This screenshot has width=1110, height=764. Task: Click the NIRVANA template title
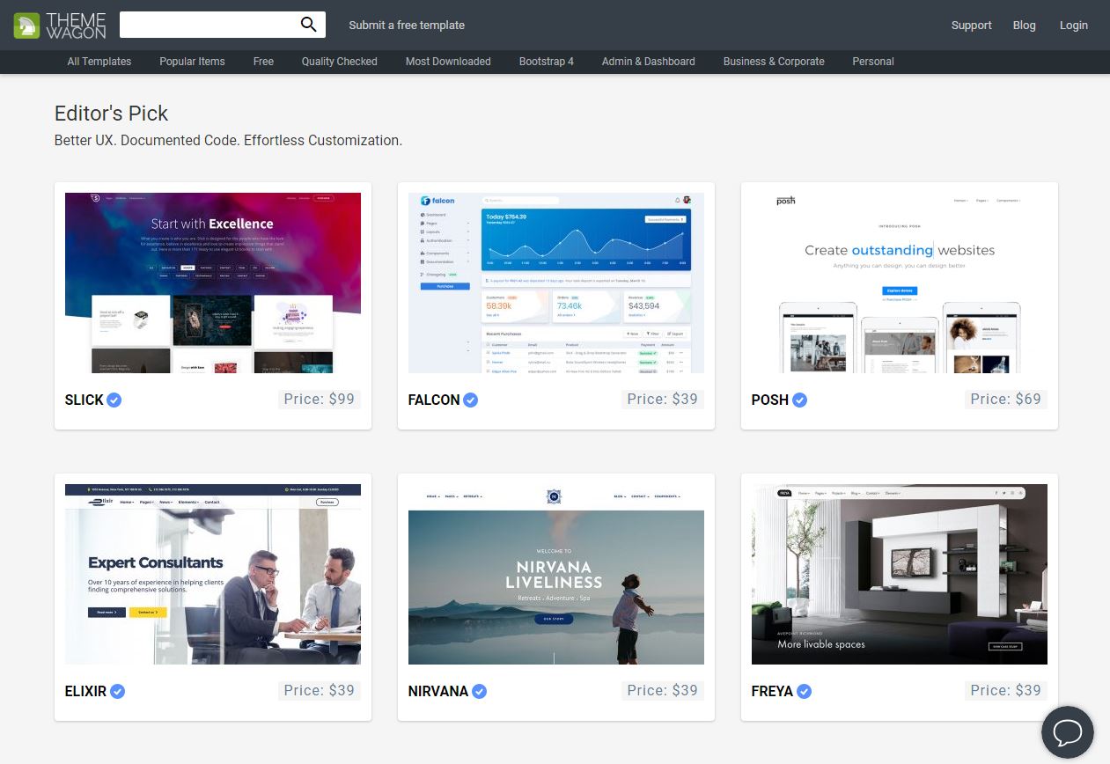(x=438, y=691)
